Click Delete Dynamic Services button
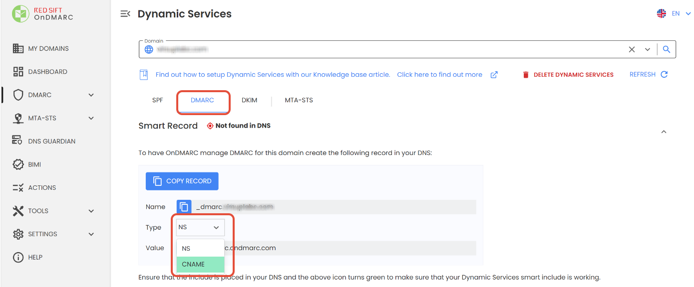The image size is (694, 287). pyautogui.click(x=568, y=75)
